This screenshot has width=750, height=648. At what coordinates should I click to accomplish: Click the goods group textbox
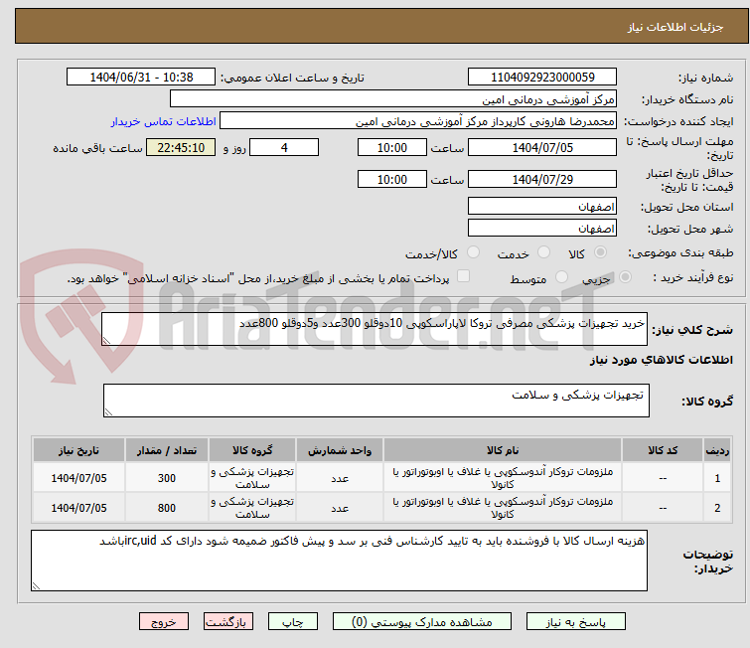(x=376, y=401)
